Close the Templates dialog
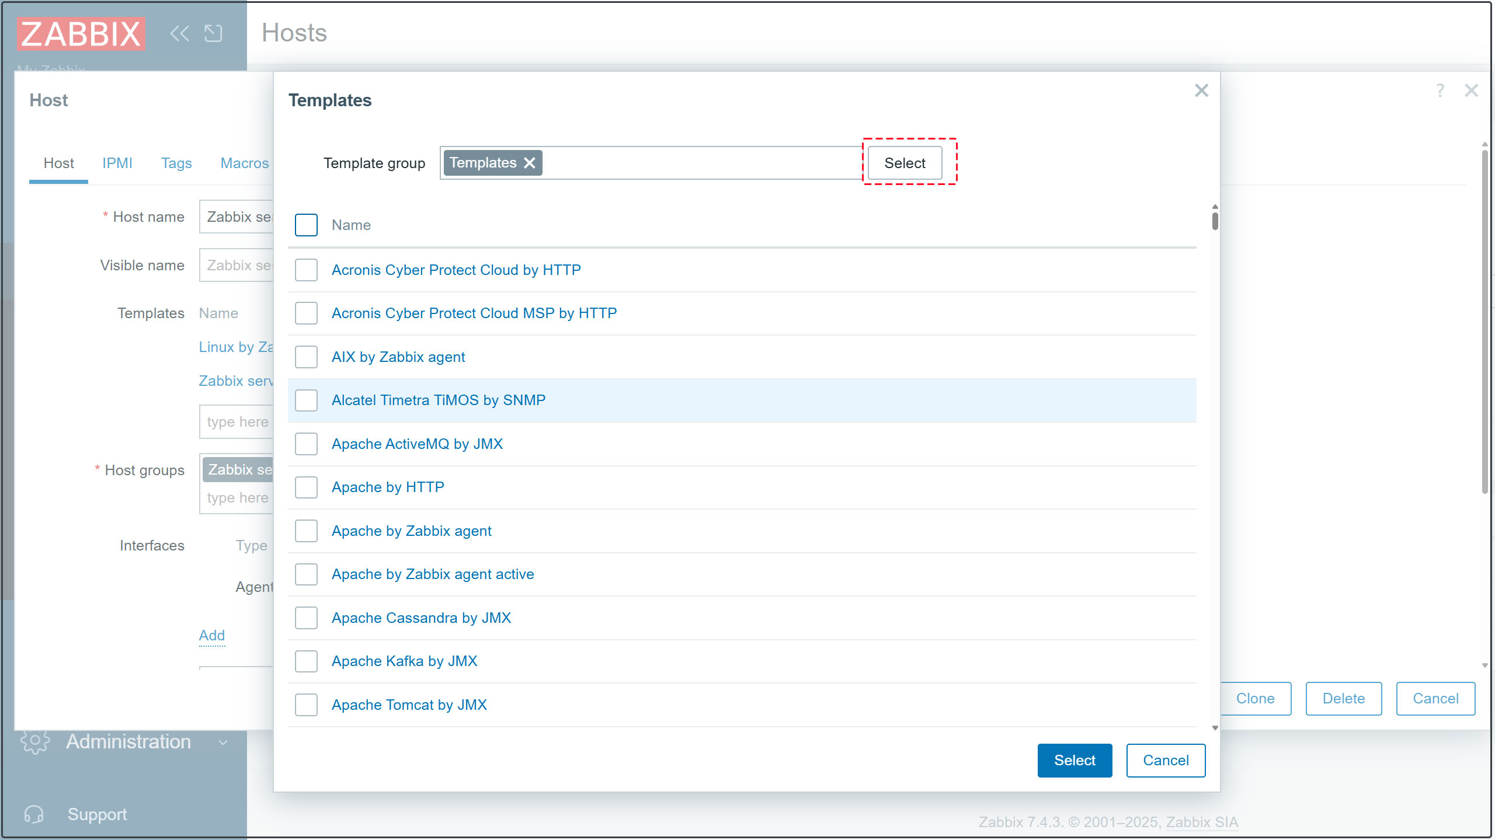 (1201, 90)
